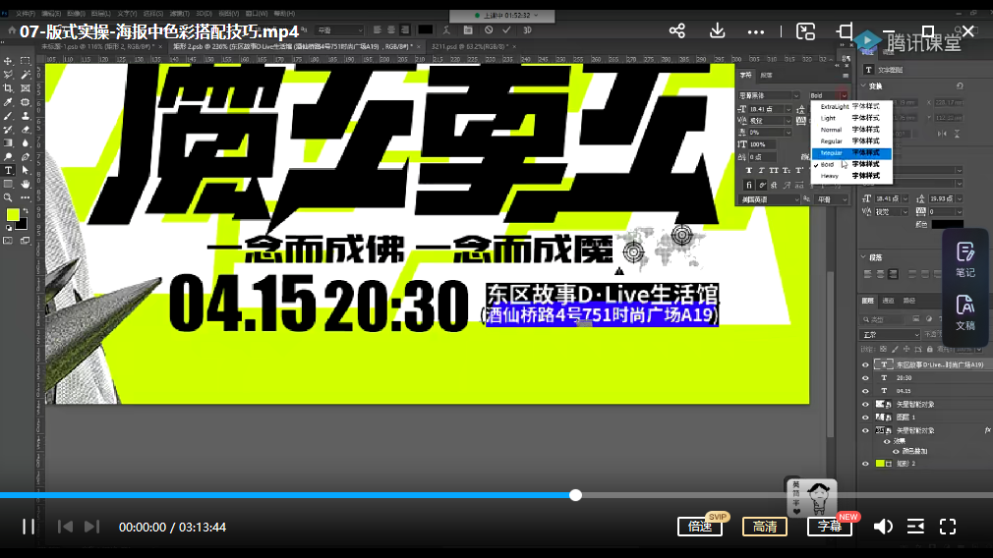The image size is (993, 558).
Task: Skip to the previous video
Action: [x=65, y=527]
